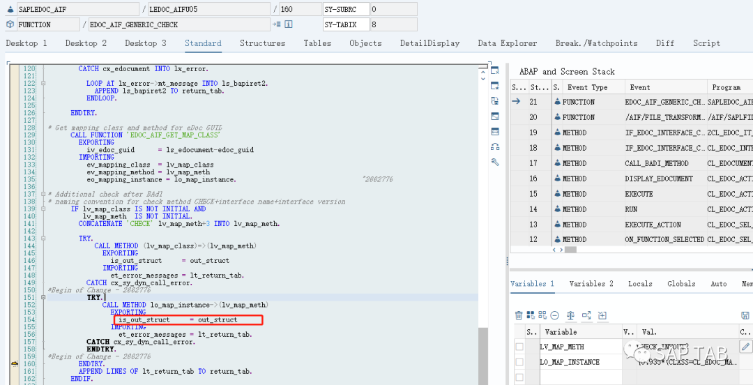Click the swap-tool document icon in the side toolbar
Viewport: 753px width, 385px height.
495,101
